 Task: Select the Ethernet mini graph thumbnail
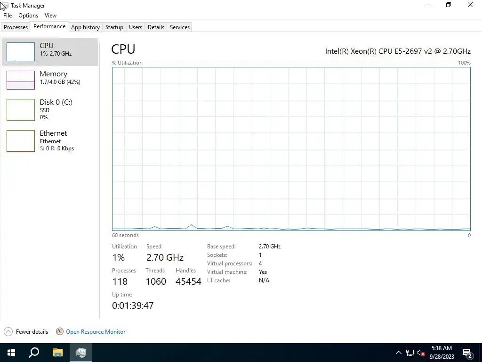[21, 141]
